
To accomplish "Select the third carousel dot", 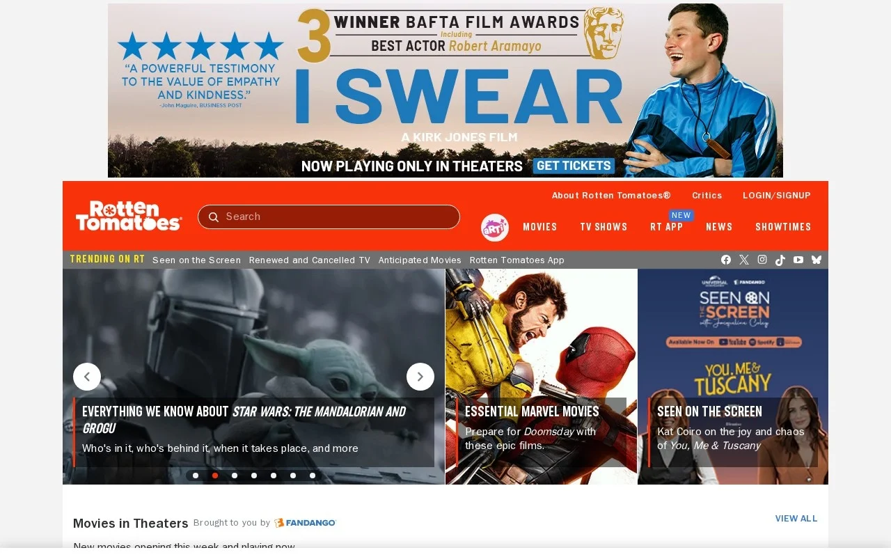I will pyautogui.click(x=235, y=476).
